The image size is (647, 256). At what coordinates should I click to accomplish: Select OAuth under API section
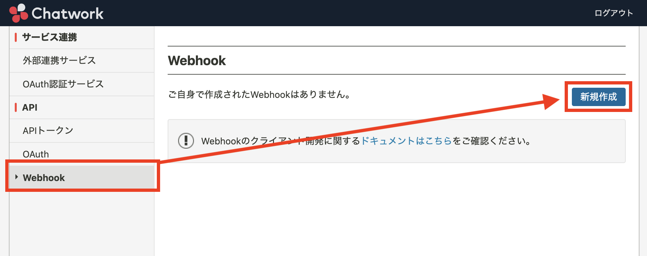82,154
